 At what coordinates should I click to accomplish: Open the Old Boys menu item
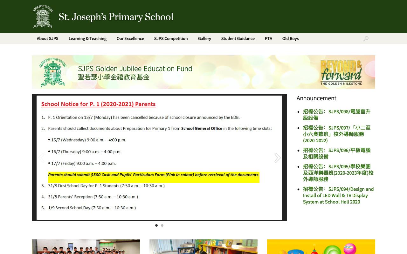290,39
